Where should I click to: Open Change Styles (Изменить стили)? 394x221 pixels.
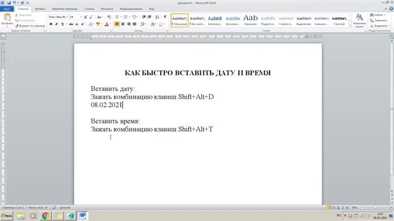click(x=360, y=20)
